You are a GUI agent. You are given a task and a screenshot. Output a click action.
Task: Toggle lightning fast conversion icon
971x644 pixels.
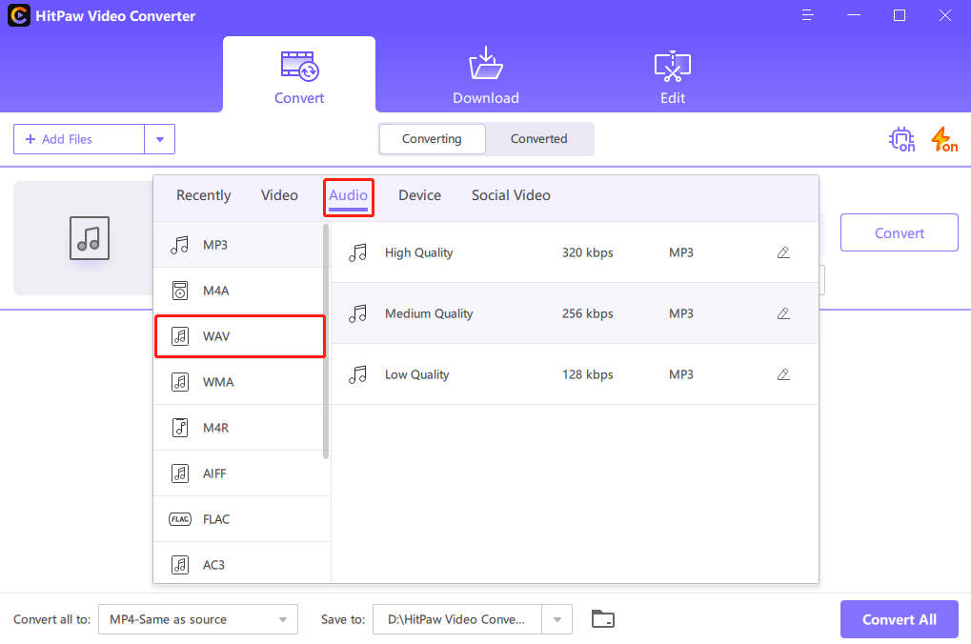coord(944,139)
